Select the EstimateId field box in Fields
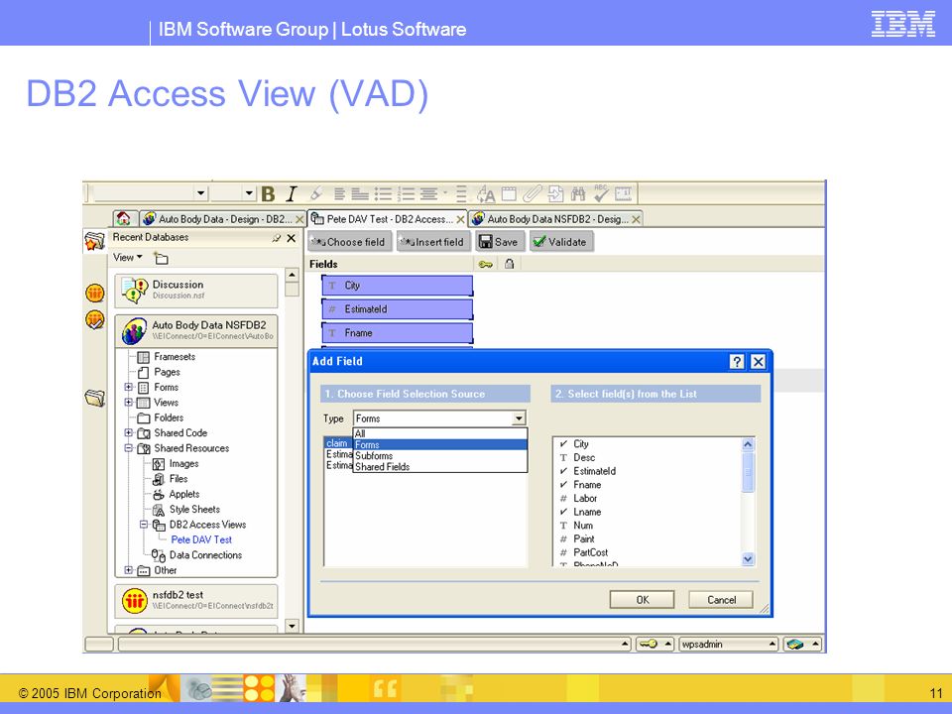Viewport: 952px width, 714px height. point(397,309)
